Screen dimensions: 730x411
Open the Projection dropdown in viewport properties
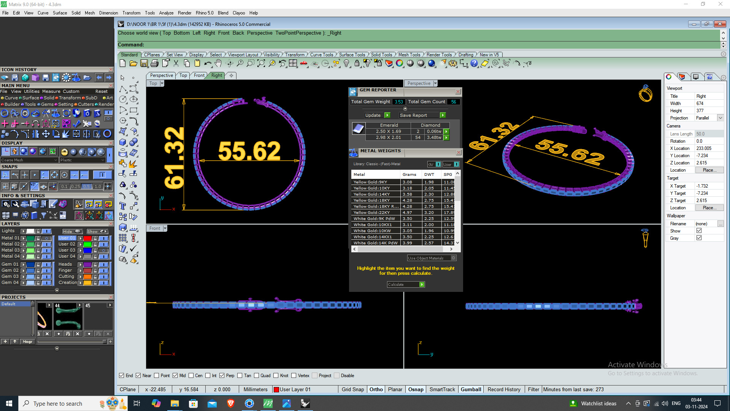coord(720,118)
